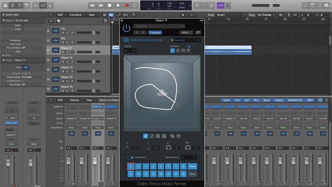
Task: Click the Fast Forward transport button
Action: click(x=101, y=5)
